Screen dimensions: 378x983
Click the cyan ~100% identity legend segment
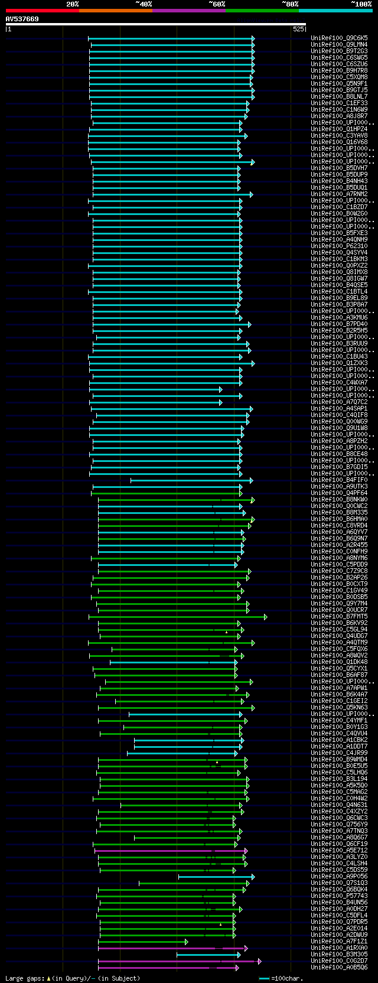click(x=335, y=10)
